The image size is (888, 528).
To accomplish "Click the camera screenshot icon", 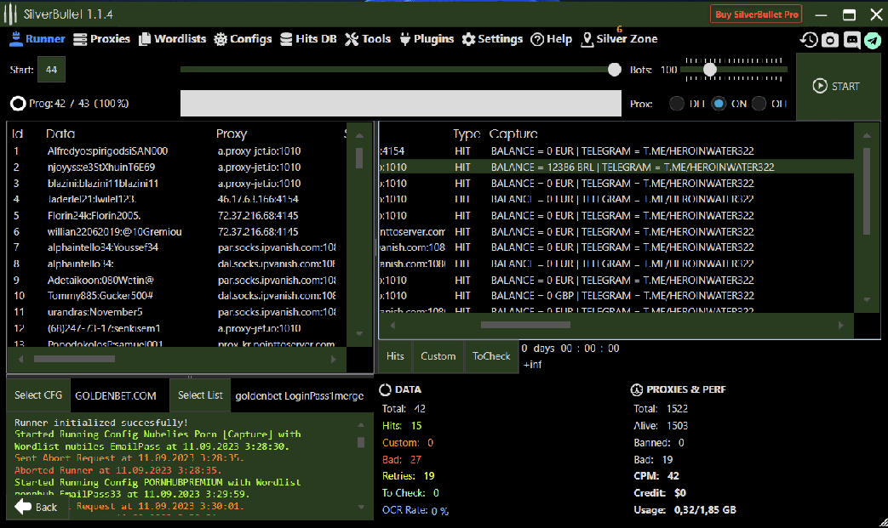I will point(830,40).
